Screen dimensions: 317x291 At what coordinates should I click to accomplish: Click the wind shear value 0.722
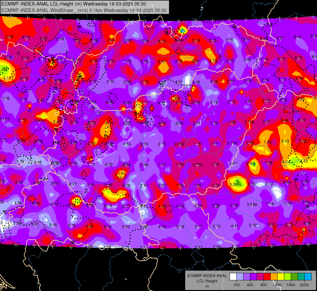198,165
